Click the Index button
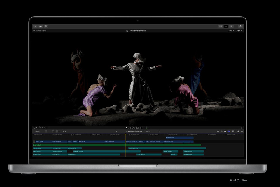The height and width of the screenshot is (187, 280). tap(38, 131)
